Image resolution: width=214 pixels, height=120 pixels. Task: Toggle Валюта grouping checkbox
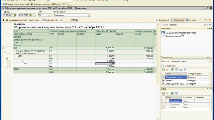click(x=163, y=81)
